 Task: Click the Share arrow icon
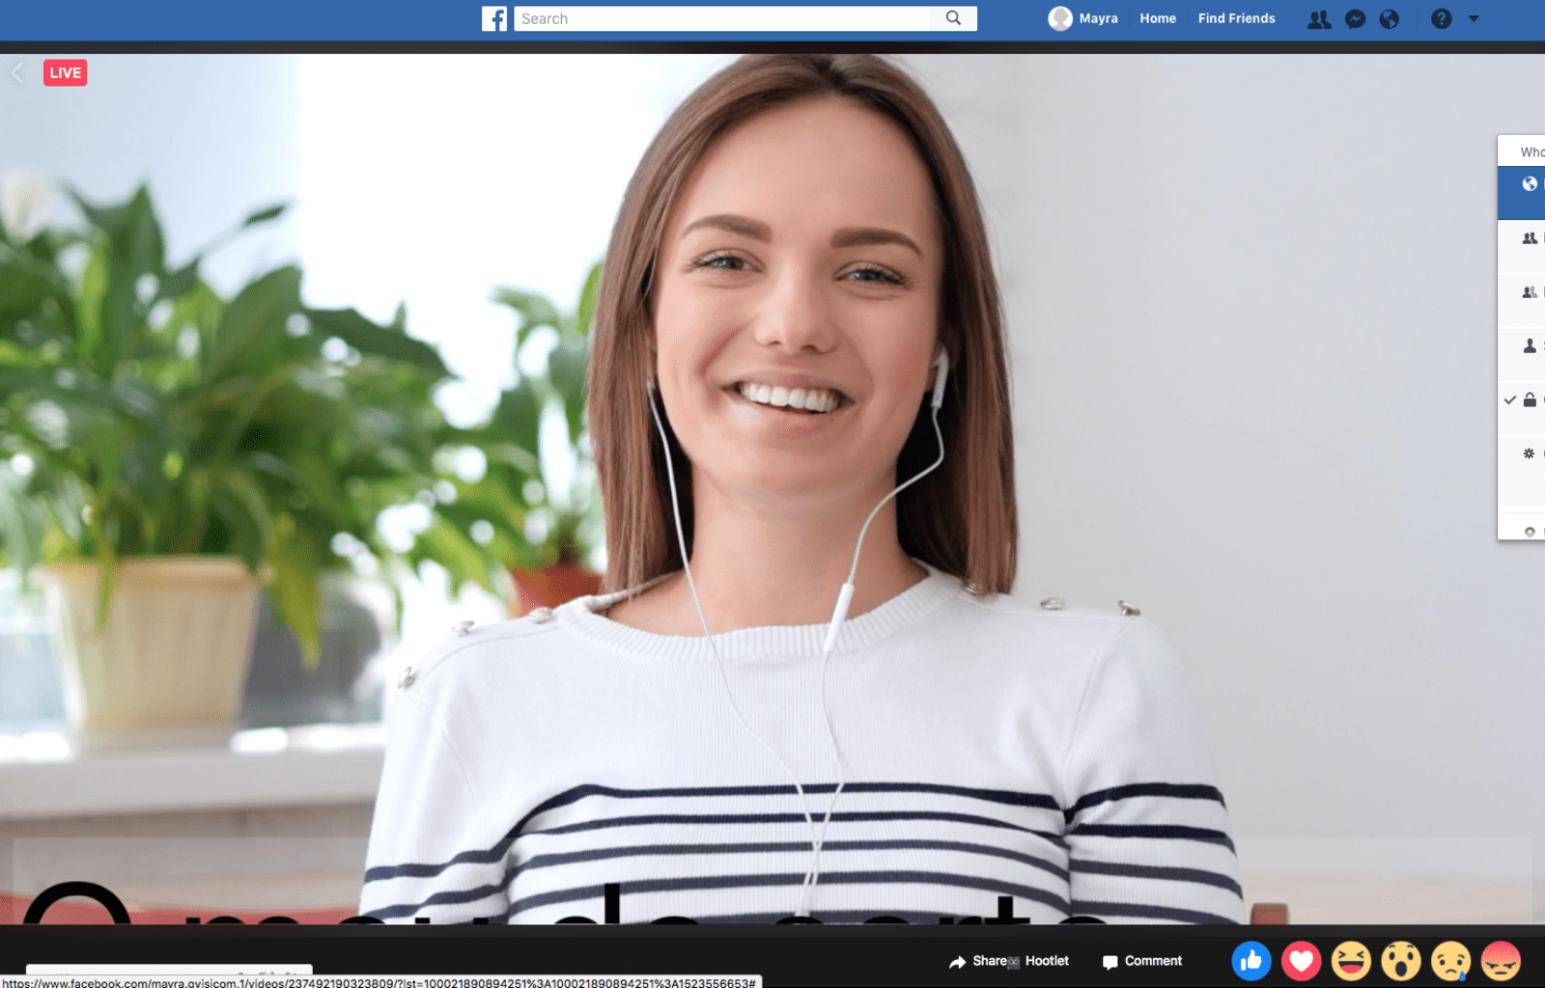(957, 962)
